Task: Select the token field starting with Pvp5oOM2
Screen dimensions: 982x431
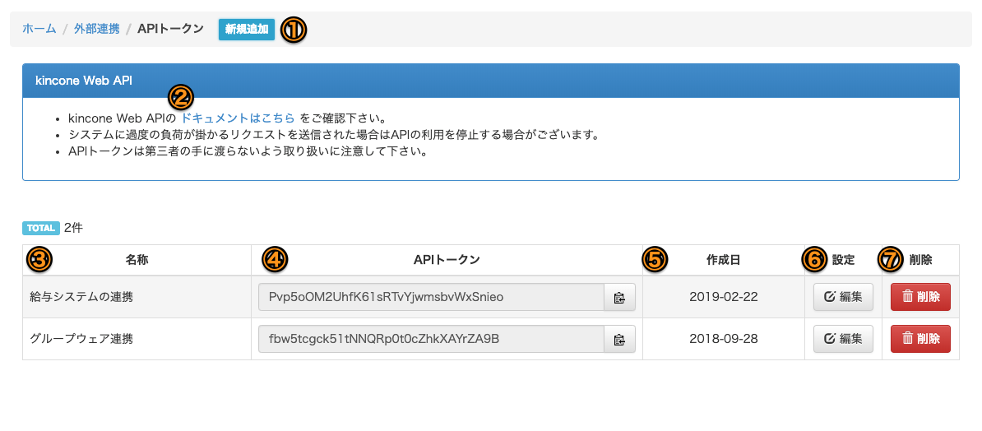Action: tap(432, 297)
